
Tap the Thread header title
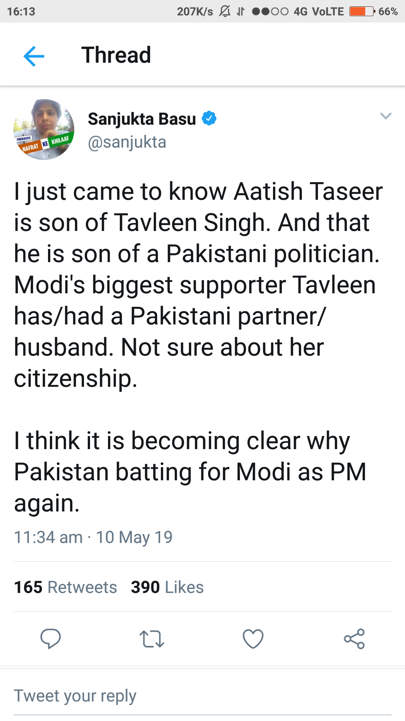116,55
